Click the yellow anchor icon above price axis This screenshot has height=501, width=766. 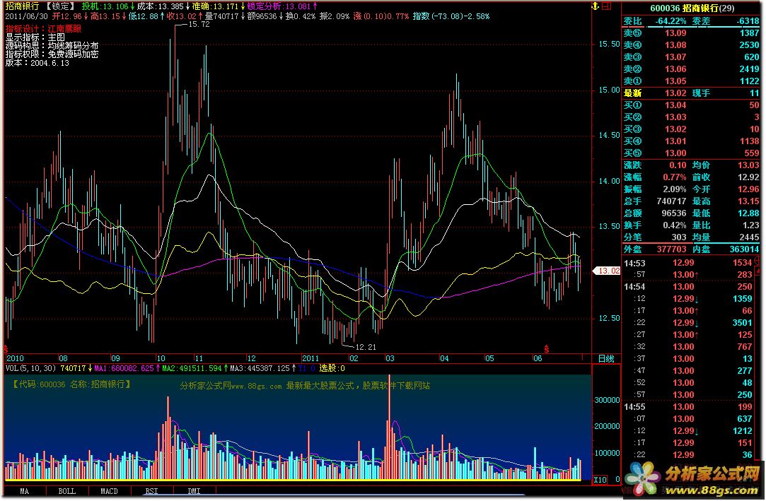click(595, 6)
